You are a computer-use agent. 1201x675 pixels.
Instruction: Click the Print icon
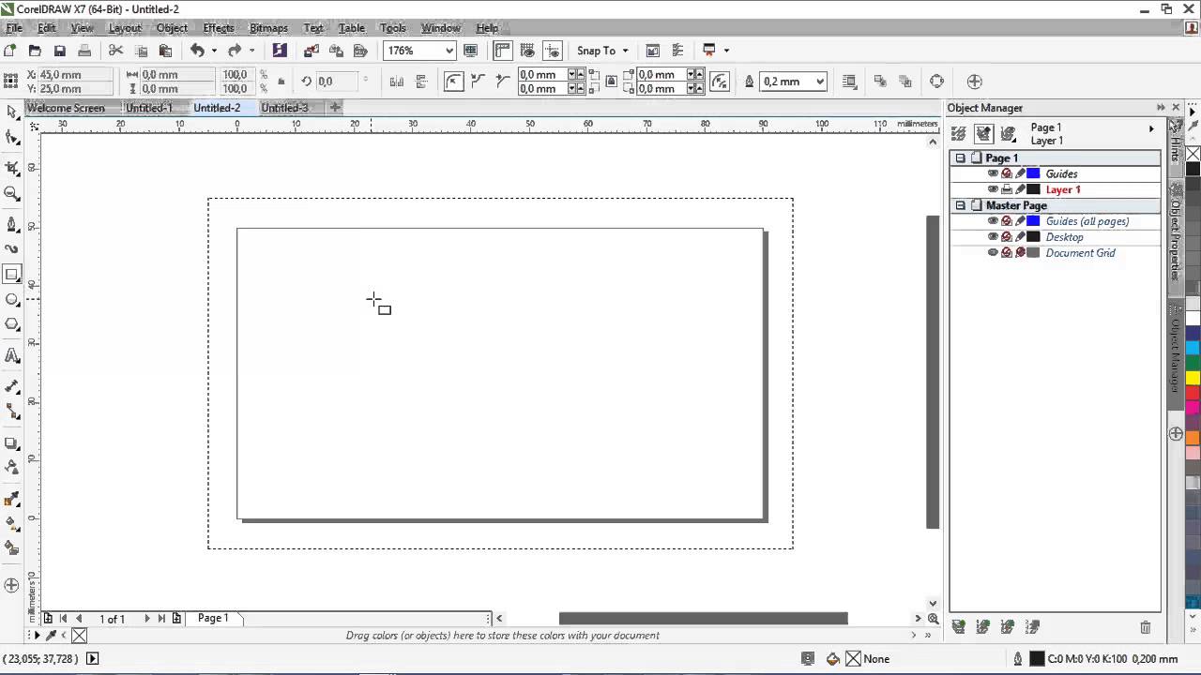coord(84,51)
